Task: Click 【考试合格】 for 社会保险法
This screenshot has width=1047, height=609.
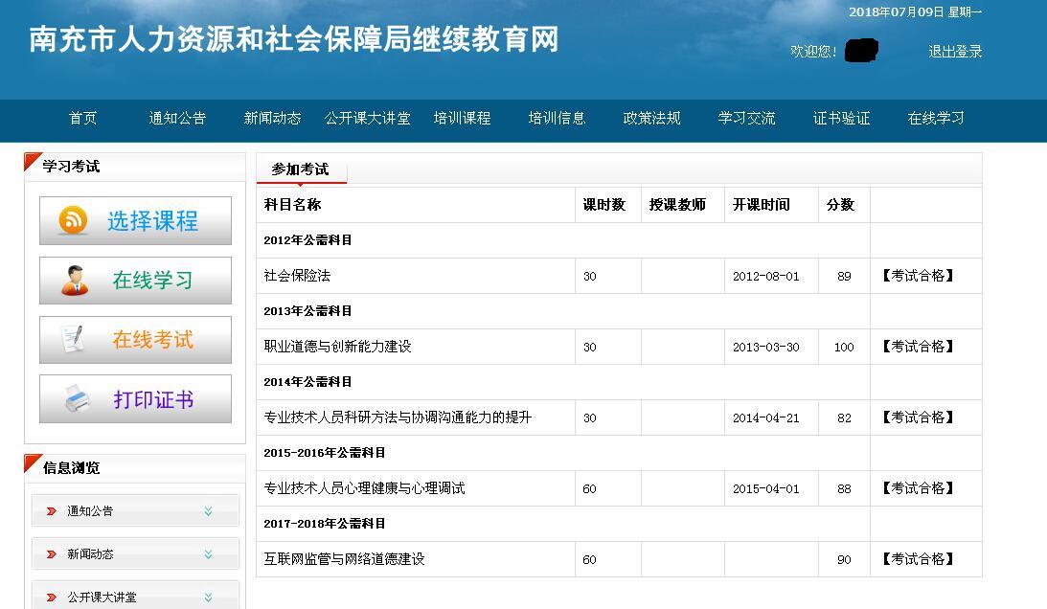Action: [x=918, y=276]
